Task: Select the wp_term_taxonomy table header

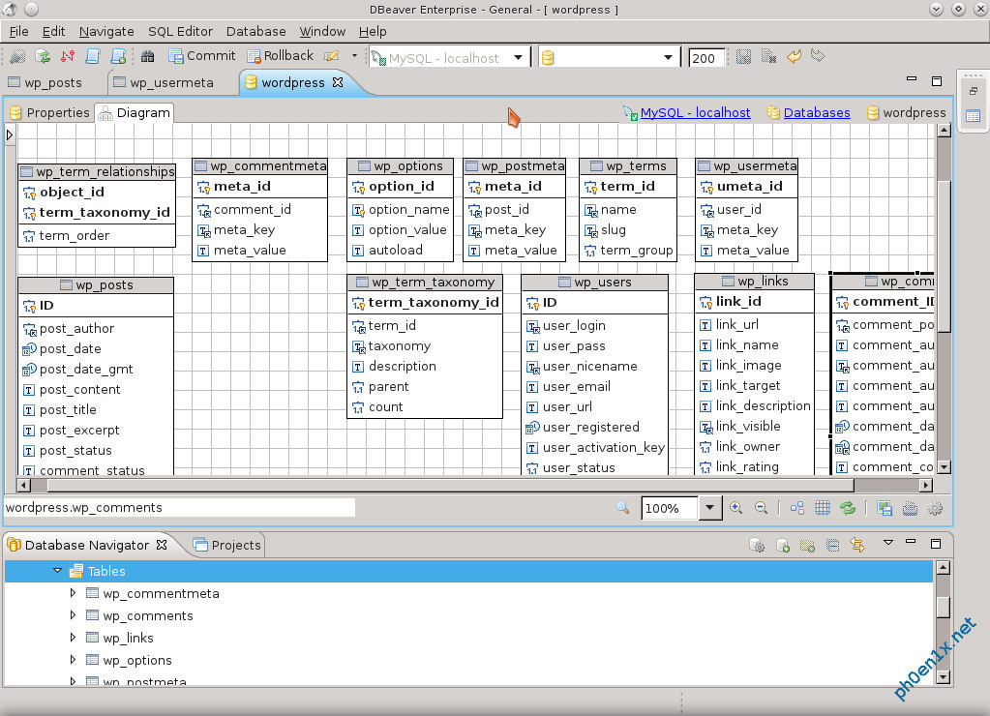Action: coord(425,283)
